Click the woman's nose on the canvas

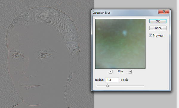coord(30,73)
